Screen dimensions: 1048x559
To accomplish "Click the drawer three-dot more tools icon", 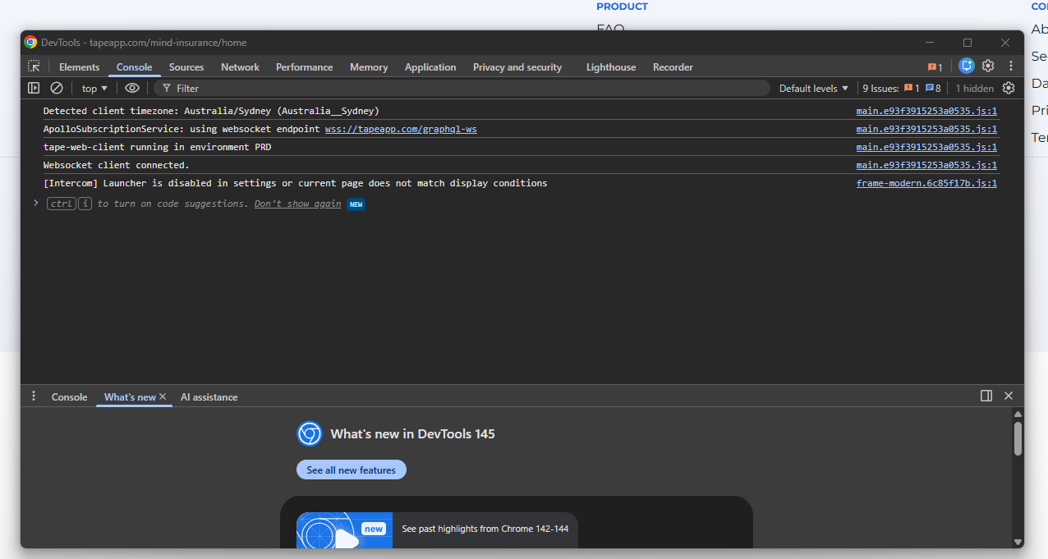I will pos(34,396).
